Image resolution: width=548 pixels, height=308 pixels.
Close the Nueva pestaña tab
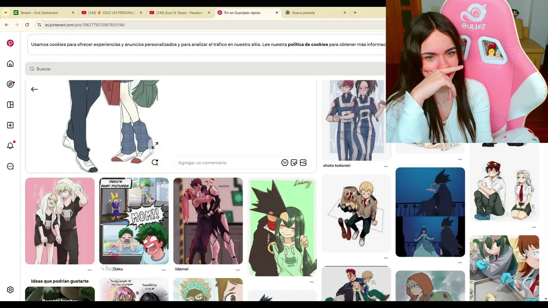click(x=345, y=13)
